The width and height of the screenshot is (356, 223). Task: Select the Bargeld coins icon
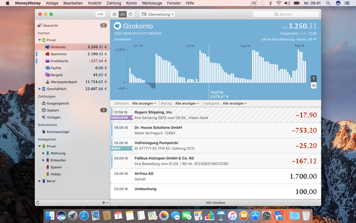pos(47,75)
